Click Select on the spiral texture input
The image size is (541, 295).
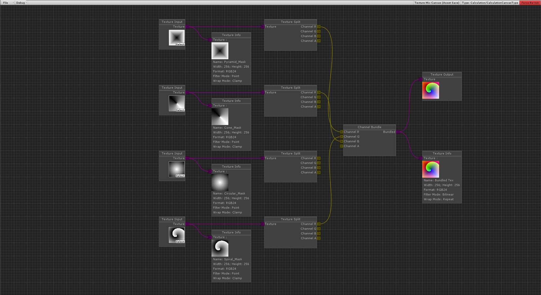(180, 242)
